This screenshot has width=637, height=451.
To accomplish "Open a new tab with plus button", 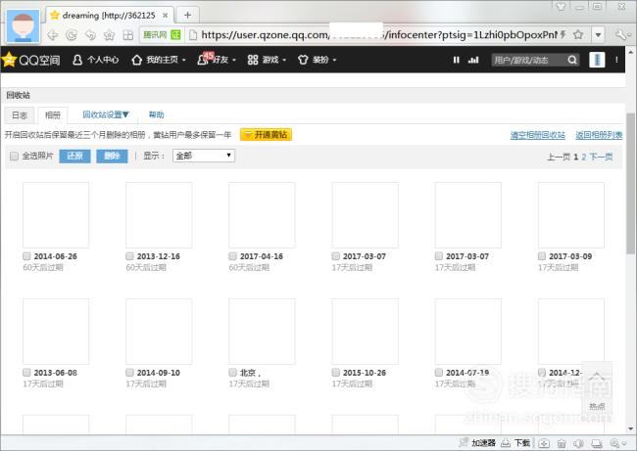I will (187, 15).
